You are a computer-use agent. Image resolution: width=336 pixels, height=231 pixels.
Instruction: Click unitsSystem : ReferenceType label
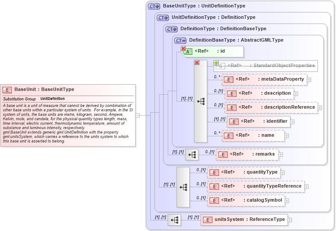coord(250,220)
